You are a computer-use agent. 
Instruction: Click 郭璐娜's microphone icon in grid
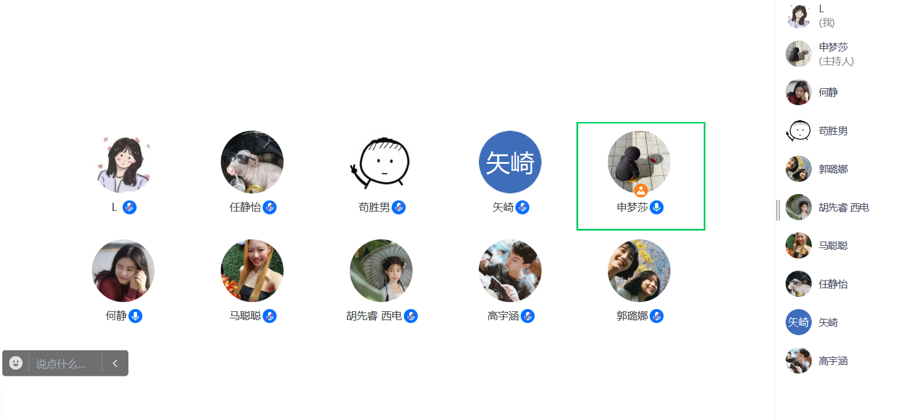click(x=657, y=316)
